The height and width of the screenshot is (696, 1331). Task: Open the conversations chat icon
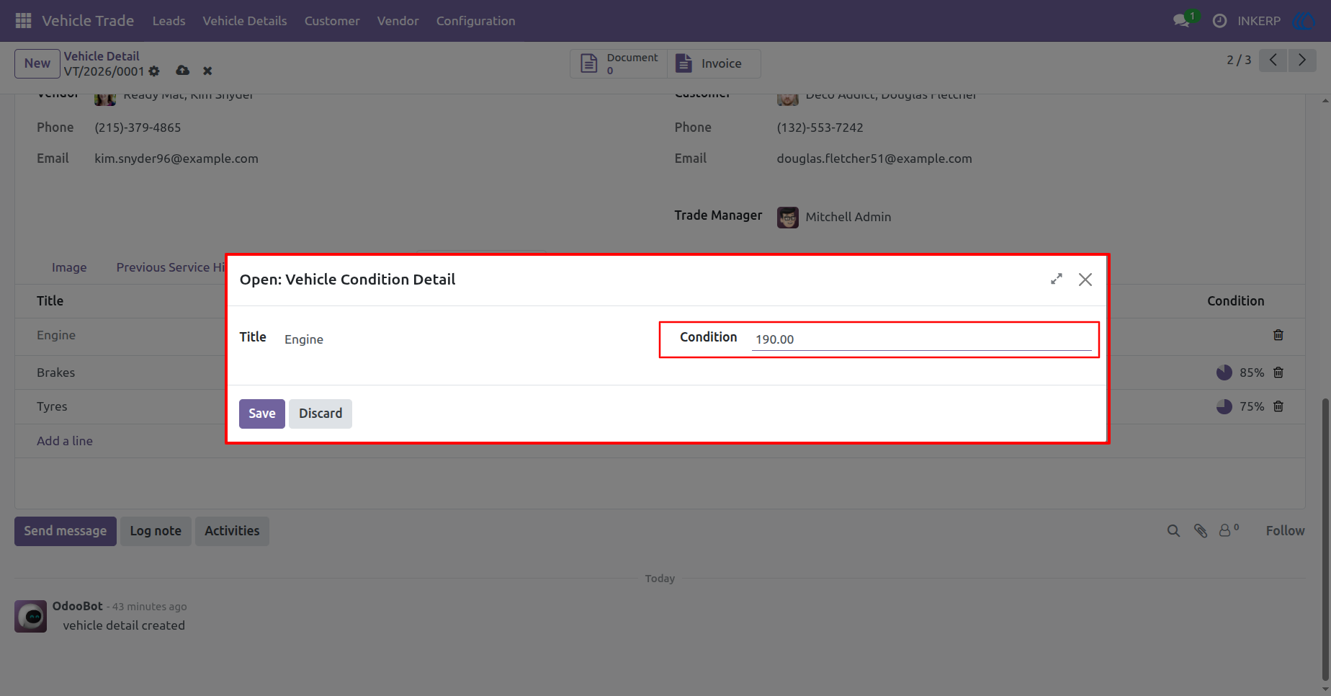pyautogui.click(x=1181, y=21)
